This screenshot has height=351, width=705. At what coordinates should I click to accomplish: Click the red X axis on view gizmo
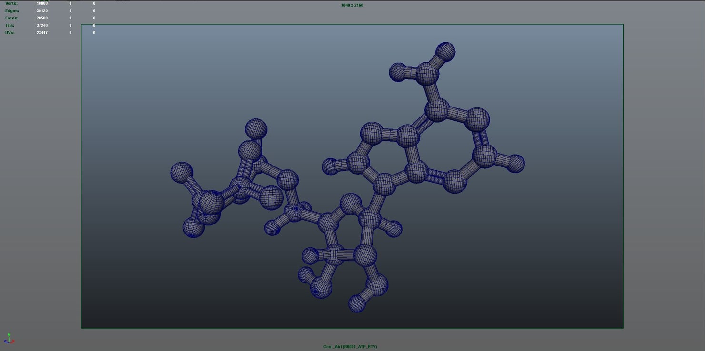pyautogui.click(x=13, y=341)
